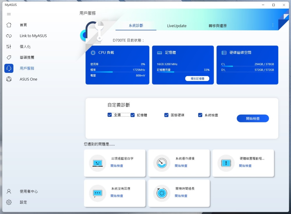Viewport: 291px width, 214px height.
Task: Toggle the 全選 checkbox
Action: [110, 115]
